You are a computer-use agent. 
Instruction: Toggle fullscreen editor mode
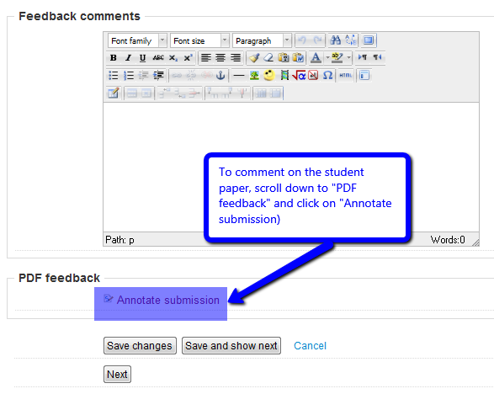[368, 40]
